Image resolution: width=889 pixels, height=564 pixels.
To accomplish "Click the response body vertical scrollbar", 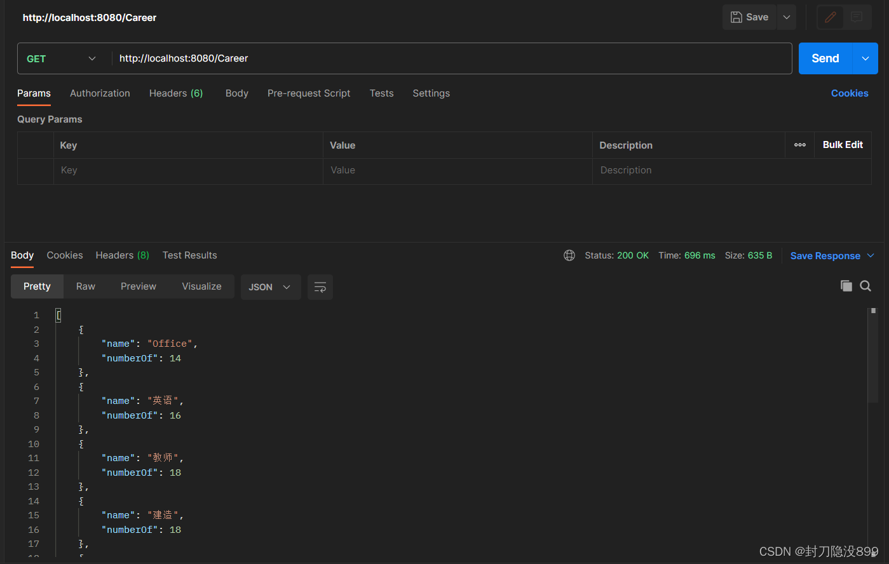I will pyautogui.click(x=873, y=356).
